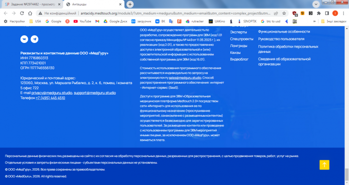Image resolution: width=349 pixels, height=185 pixels.
Task: Open the Telegram channel icon
Action: [35, 39]
